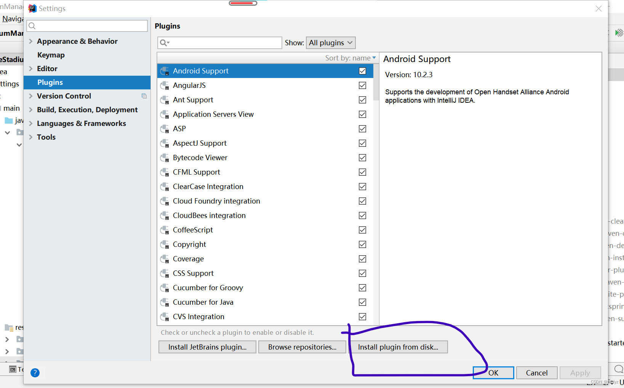624x388 pixels.
Task: Click the Android Support plugin icon
Action: tap(165, 71)
